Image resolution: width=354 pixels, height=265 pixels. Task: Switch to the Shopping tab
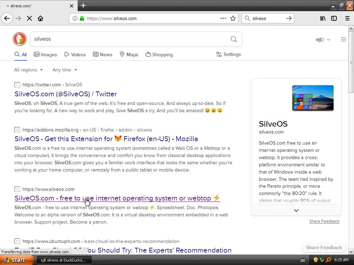159,55
